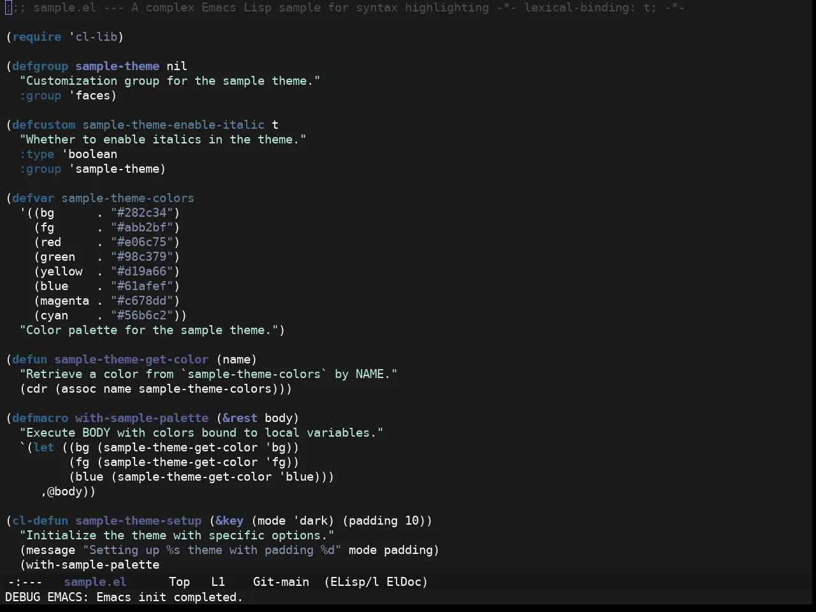Click the 'blue quoted symbol

[296, 477]
